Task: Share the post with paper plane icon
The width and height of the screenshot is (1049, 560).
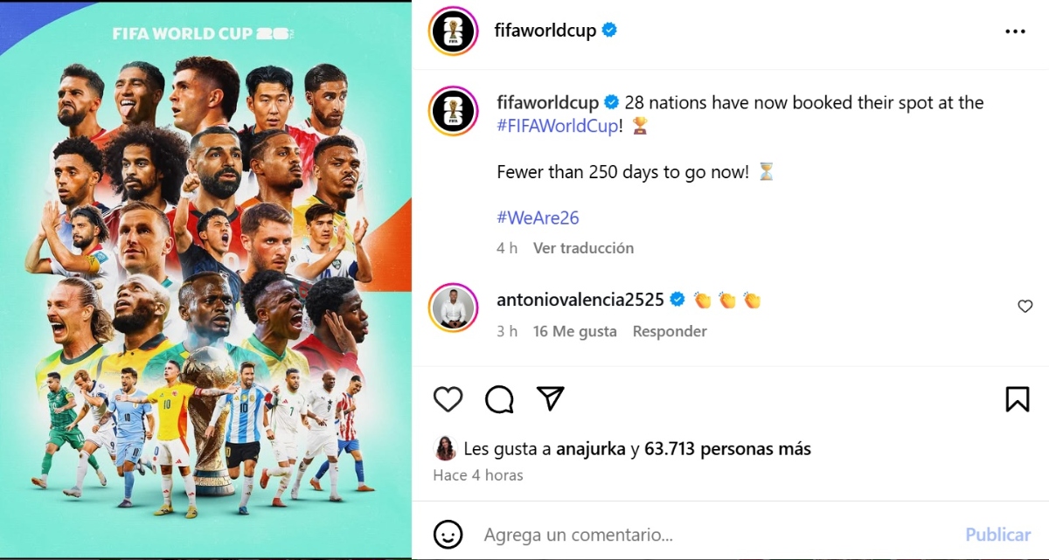Action: pyautogui.click(x=550, y=398)
